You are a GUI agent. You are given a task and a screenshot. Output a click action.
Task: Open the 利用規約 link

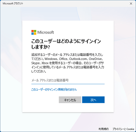pos(103,129)
